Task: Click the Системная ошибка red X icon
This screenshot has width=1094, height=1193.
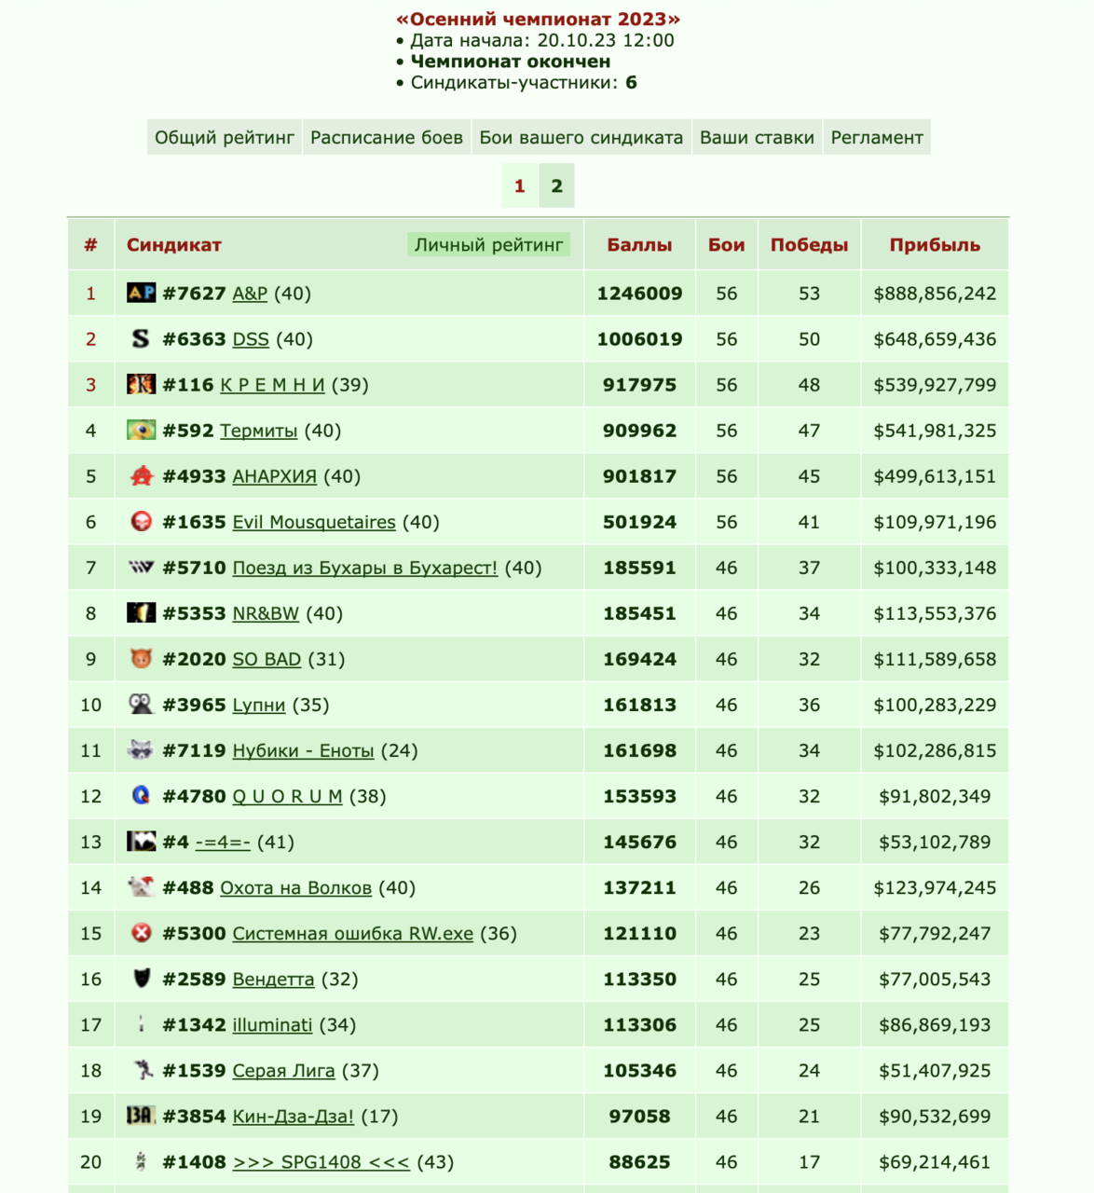Action: [x=141, y=932]
